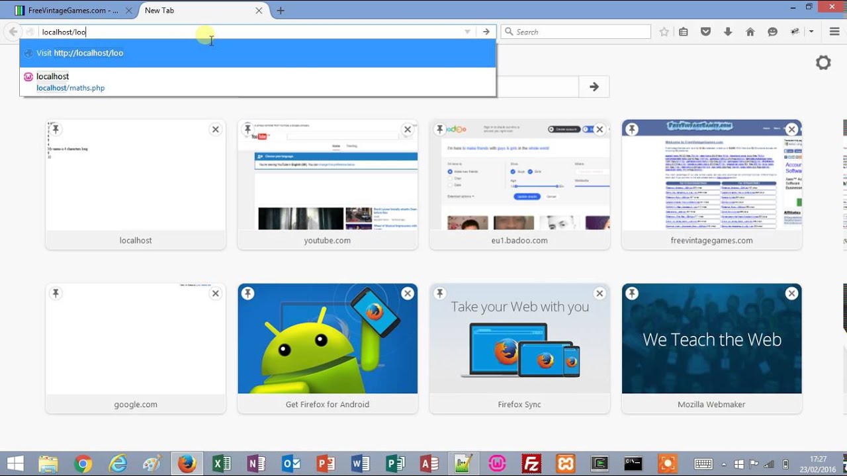Select localhost/maths.php autocomplete suggestion

pyautogui.click(x=257, y=82)
